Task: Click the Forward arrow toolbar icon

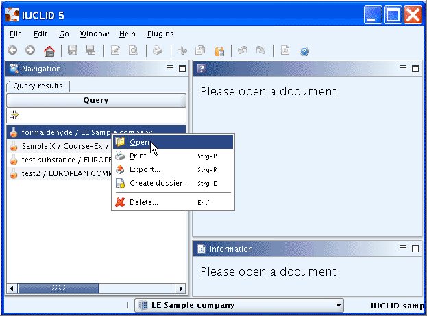Action: coord(30,51)
